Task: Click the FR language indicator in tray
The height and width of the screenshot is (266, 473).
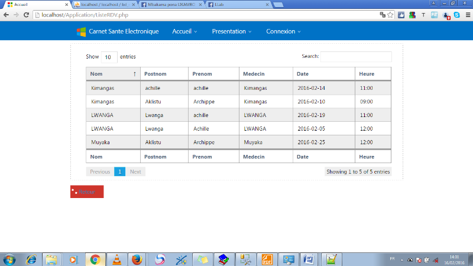Action: (x=392, y=259)
